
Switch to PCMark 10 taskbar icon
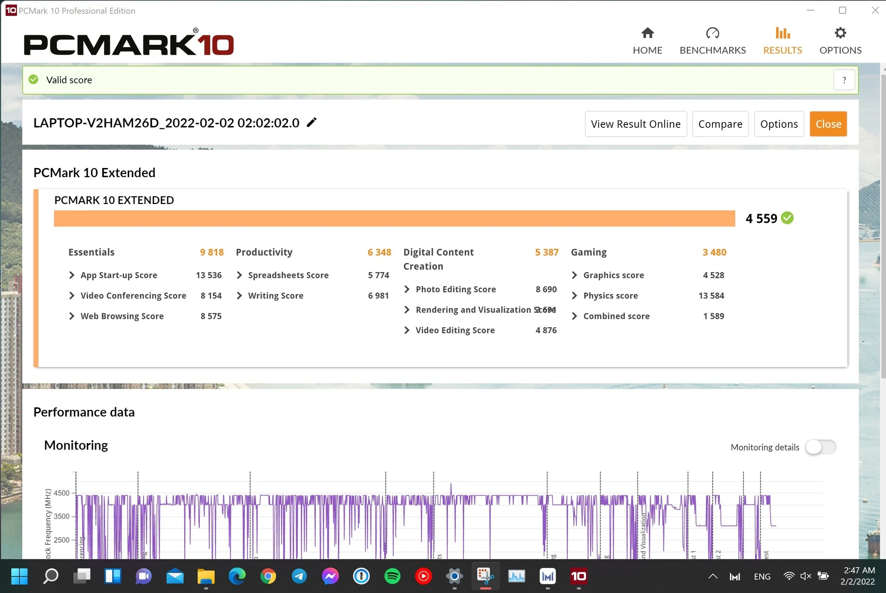(x=579, y=576)
